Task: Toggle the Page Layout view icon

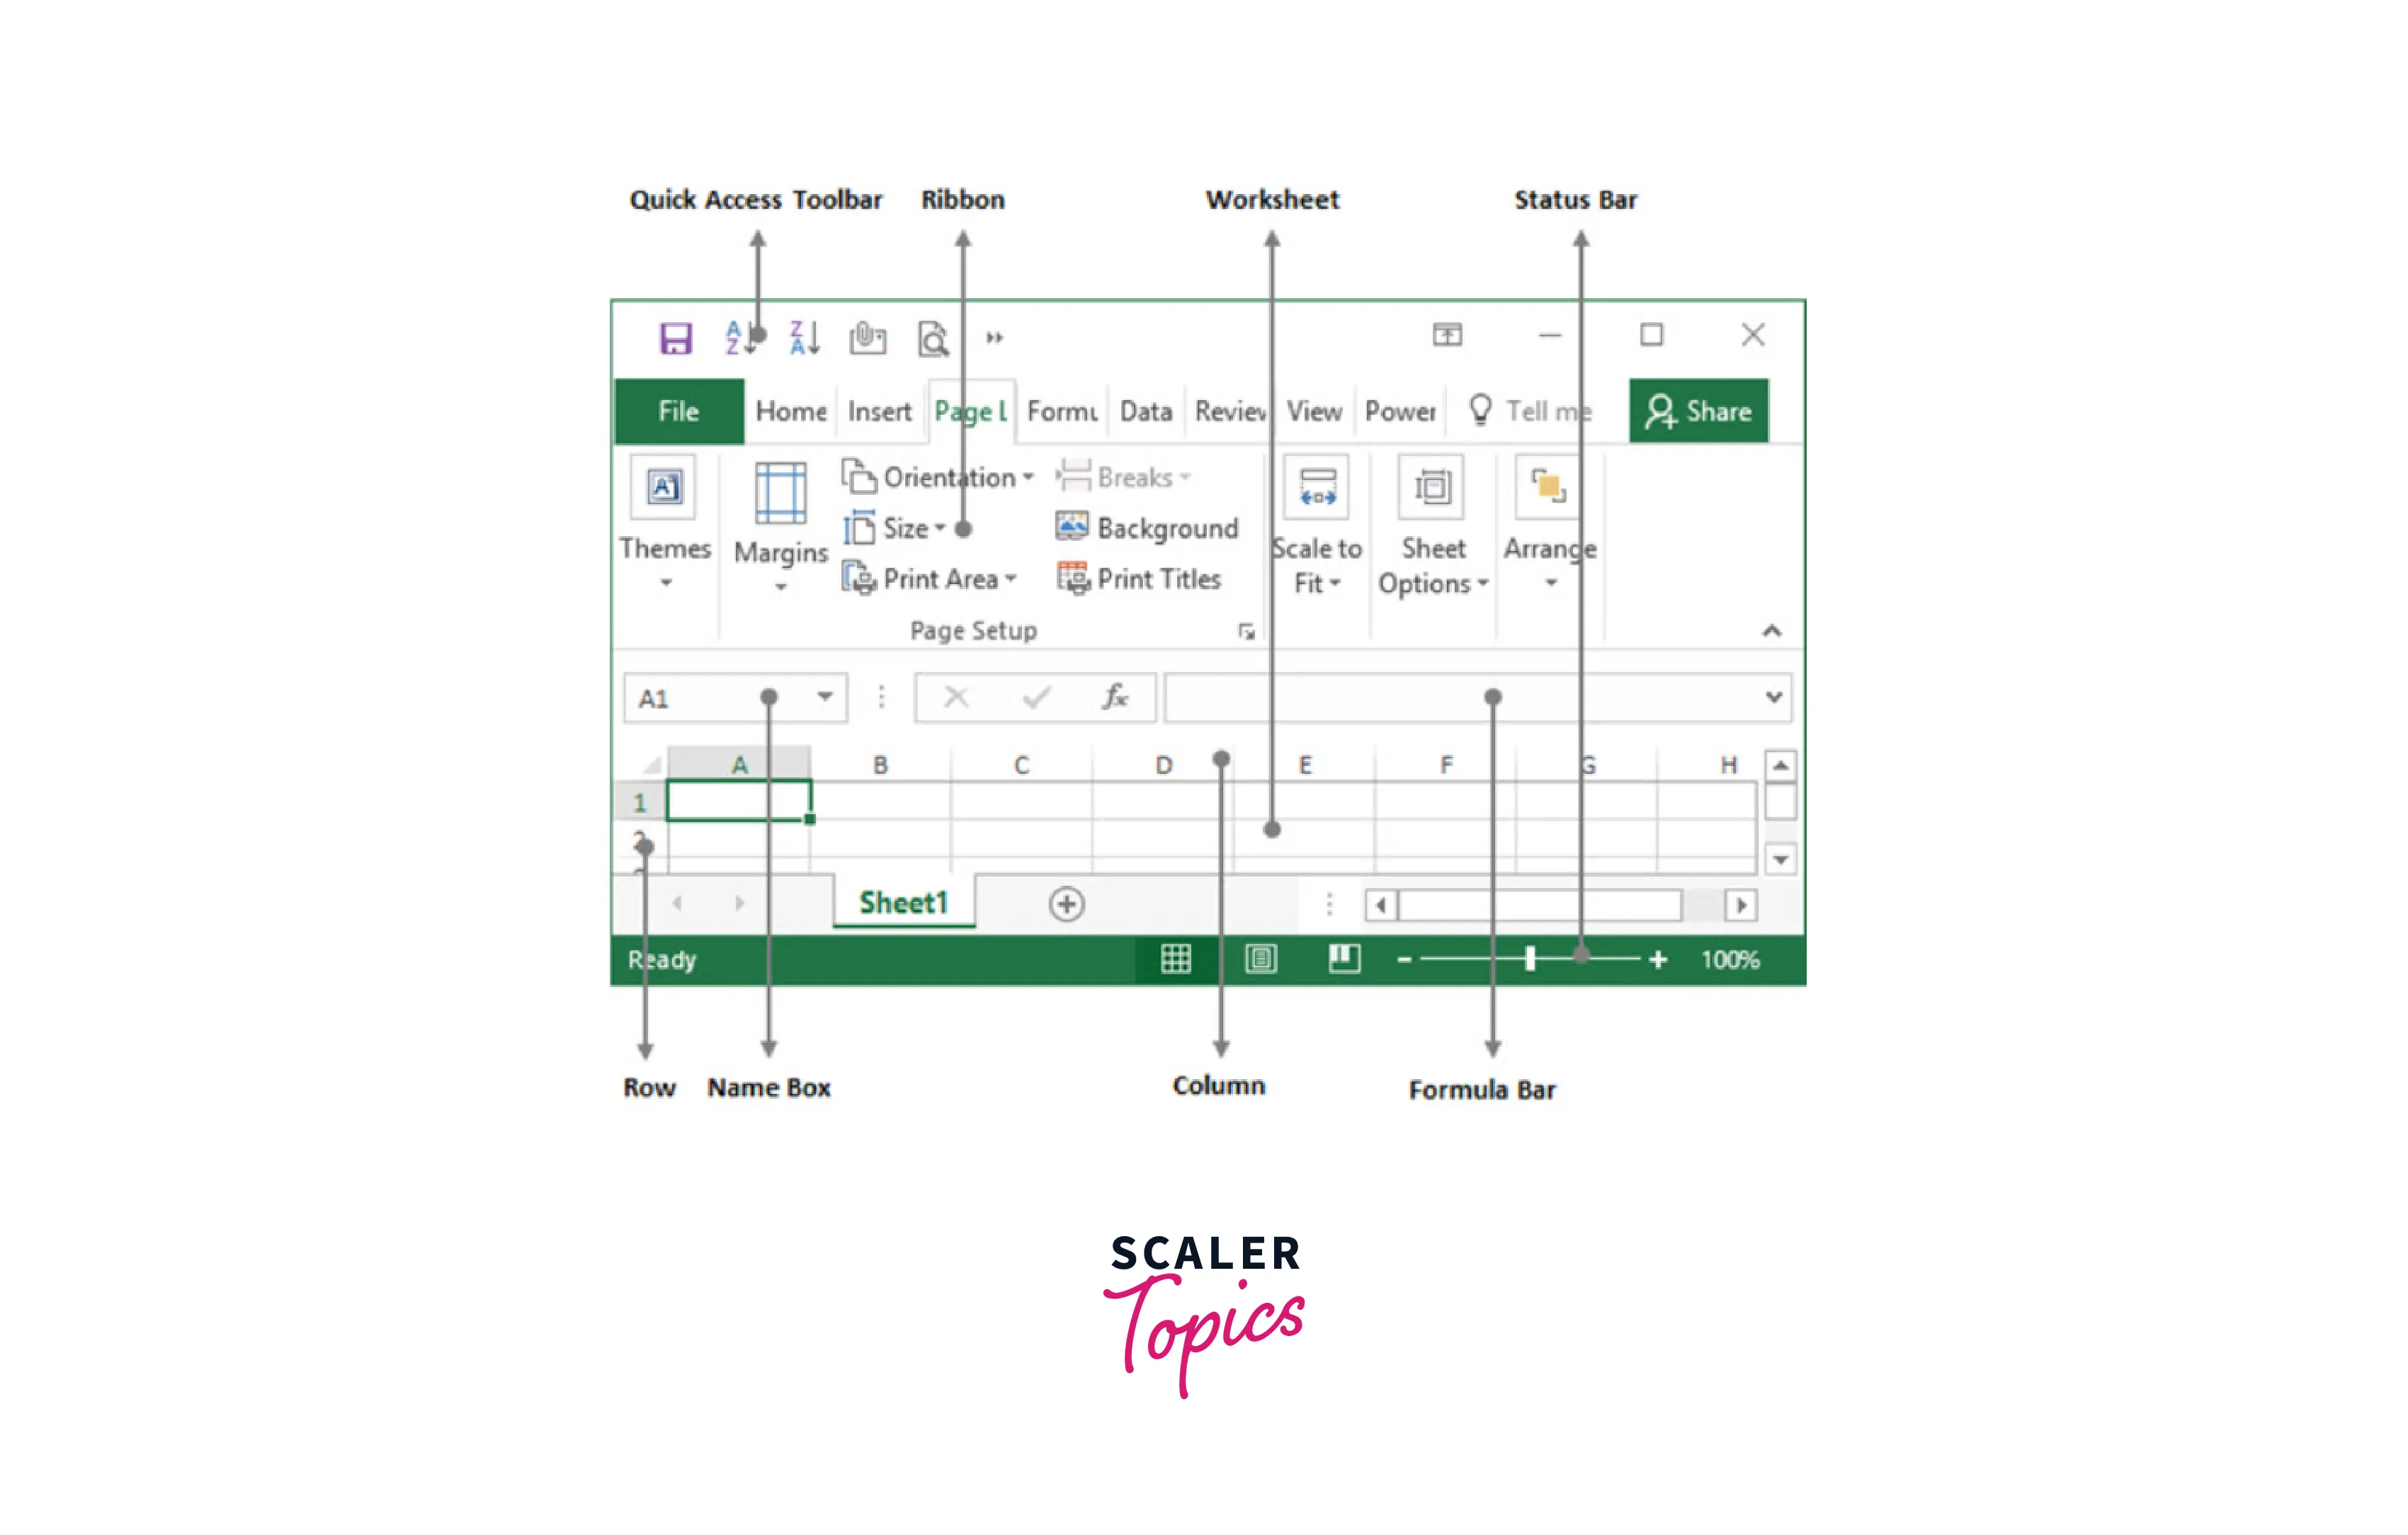Action: 1259,958
